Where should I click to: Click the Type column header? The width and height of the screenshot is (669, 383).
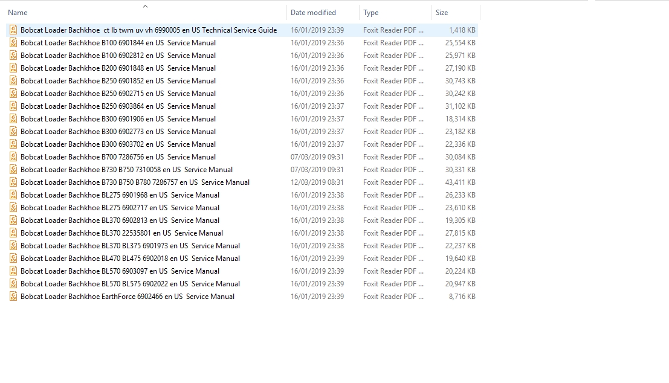(x=371, y=13)
